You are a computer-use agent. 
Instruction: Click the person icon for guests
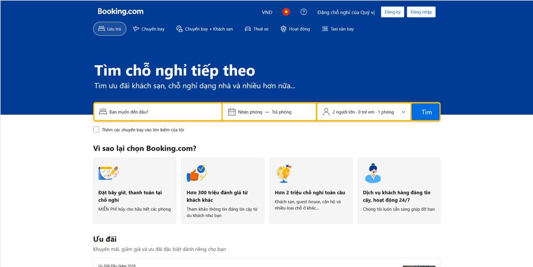pyautogui.click(x=326, y=112)
